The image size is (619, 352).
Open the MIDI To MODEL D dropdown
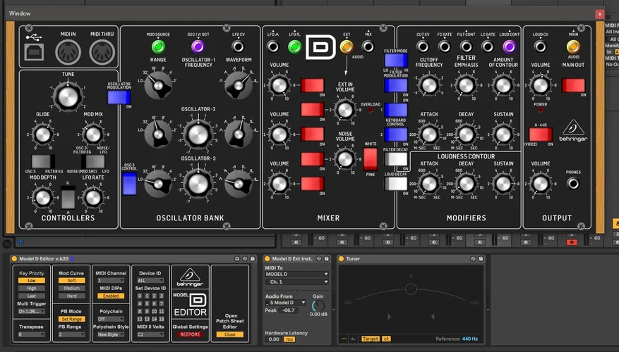(x=297, y=274)
